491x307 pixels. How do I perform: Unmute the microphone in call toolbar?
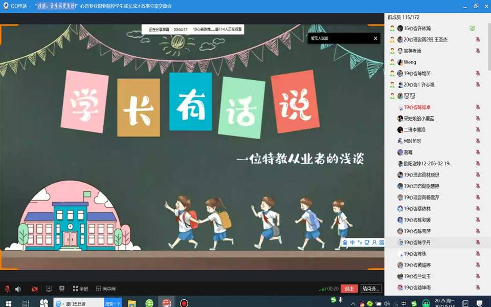7,289
